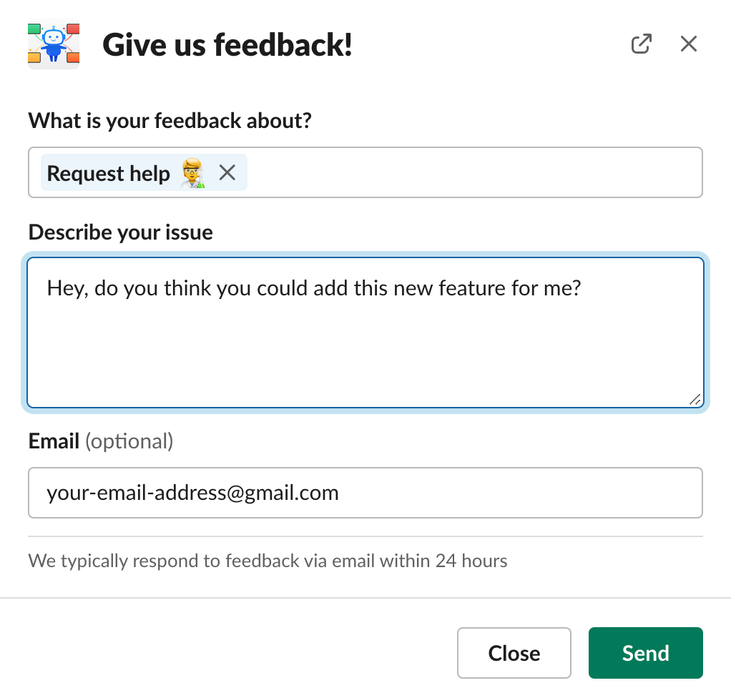Remove the Request help chip
The image size is (731, 698).
pos(227,172)
